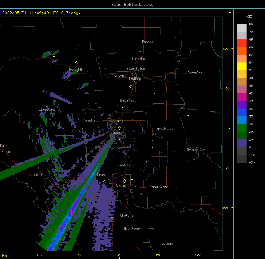Click the Louise map label
This screenshot has width=265, height=259.
click(x=6, y=152)
